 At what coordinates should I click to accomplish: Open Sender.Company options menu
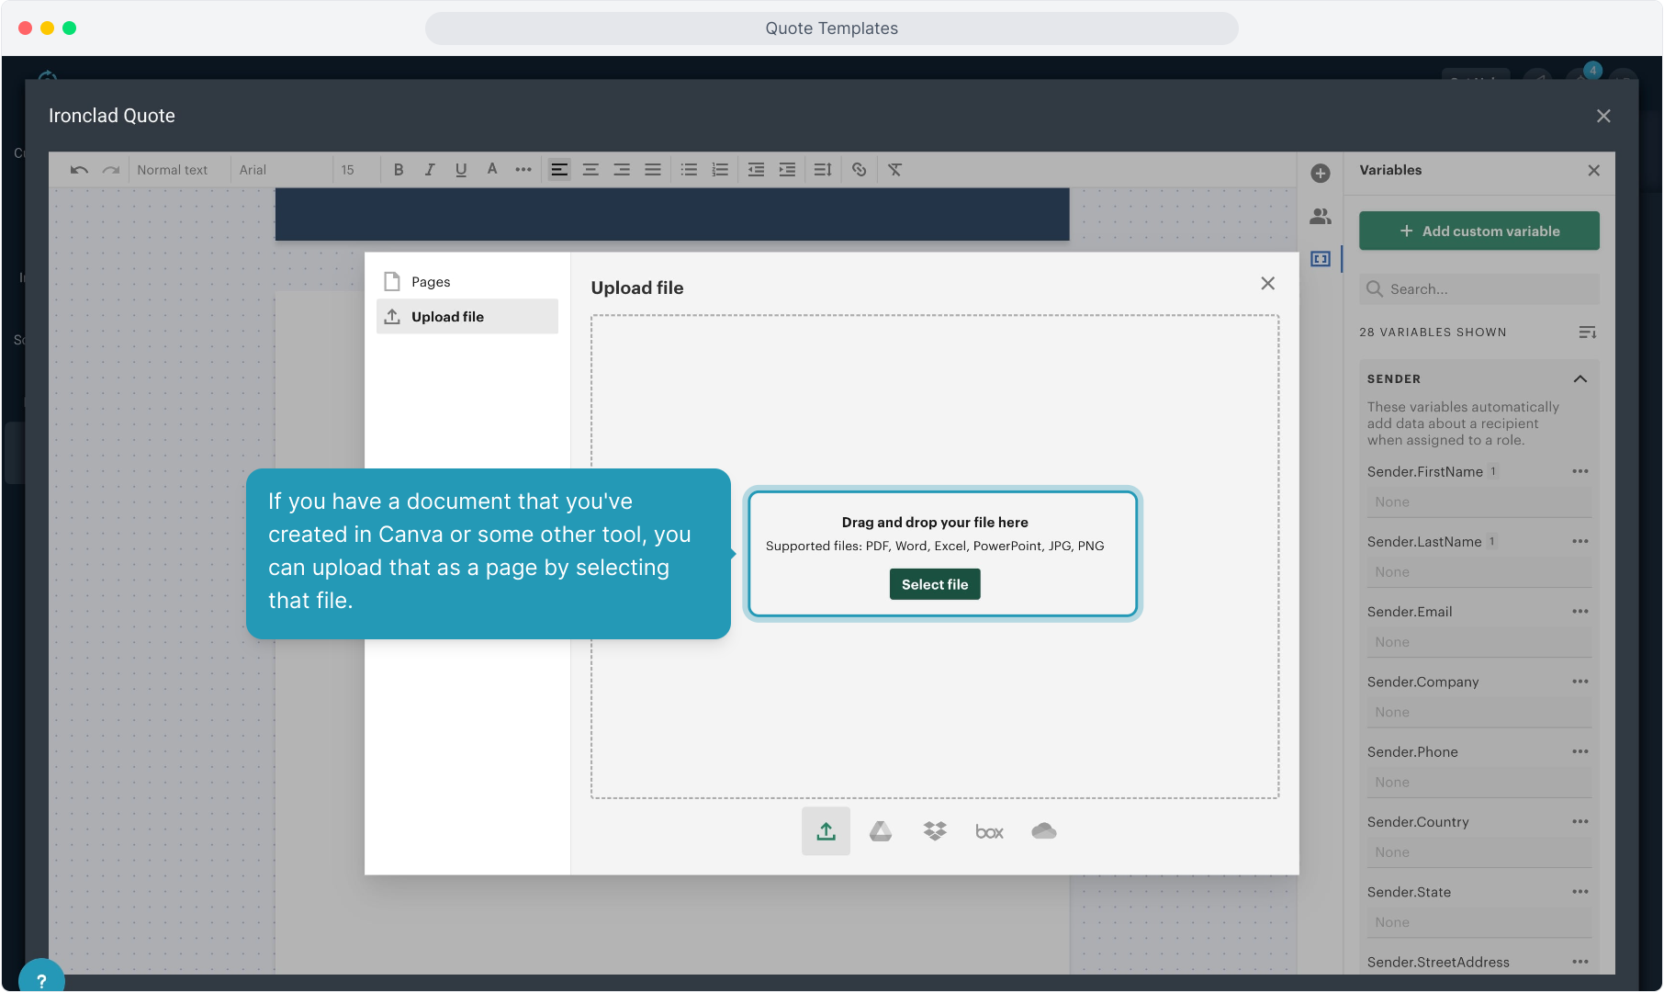(1580, 682)
